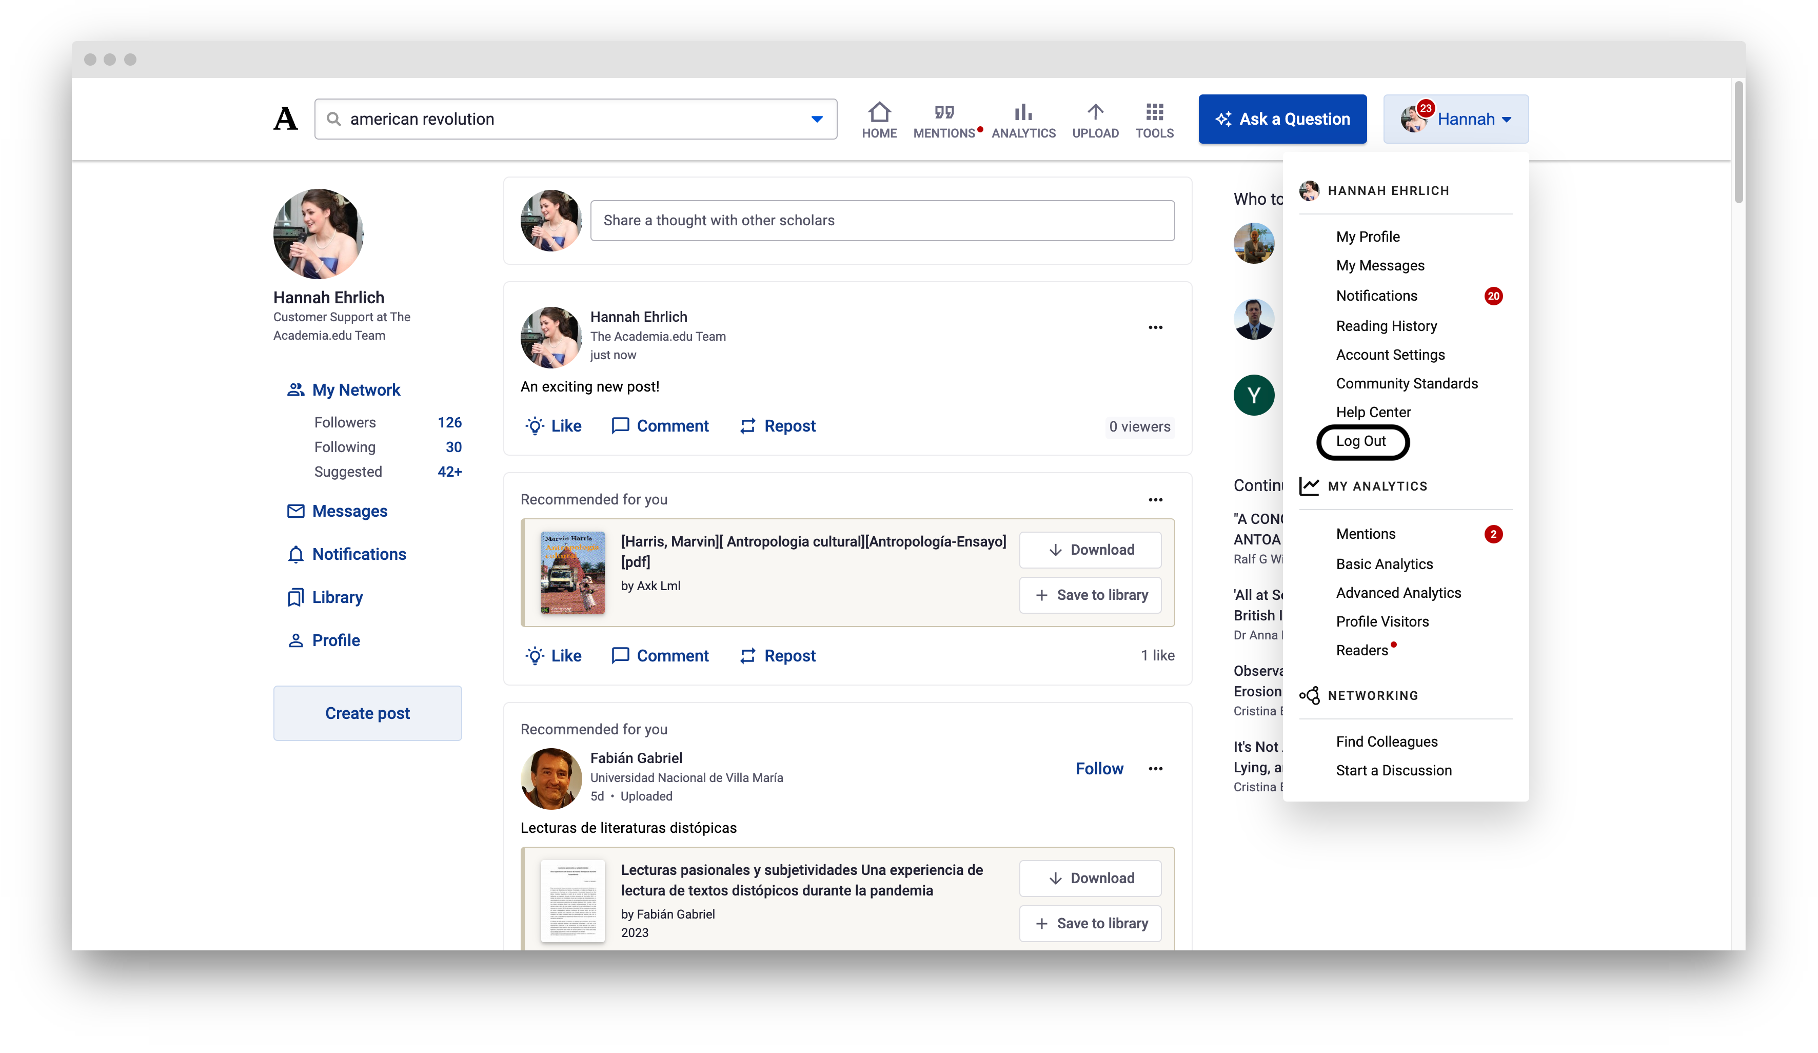
Task: Click the Notifications bell icon in sidebar
Action: (x=296, y=554)
